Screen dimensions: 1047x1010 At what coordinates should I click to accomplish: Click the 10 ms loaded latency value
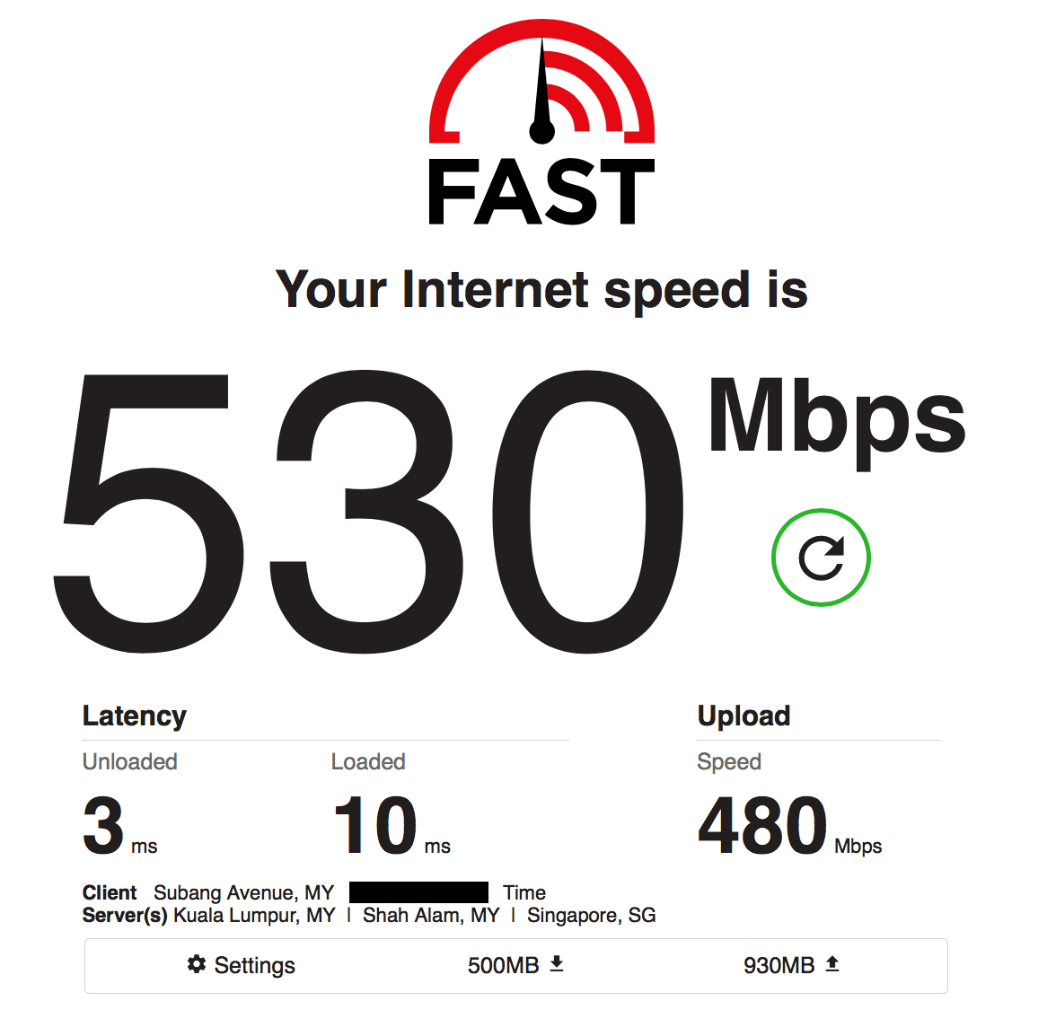(x=392, y=826)
